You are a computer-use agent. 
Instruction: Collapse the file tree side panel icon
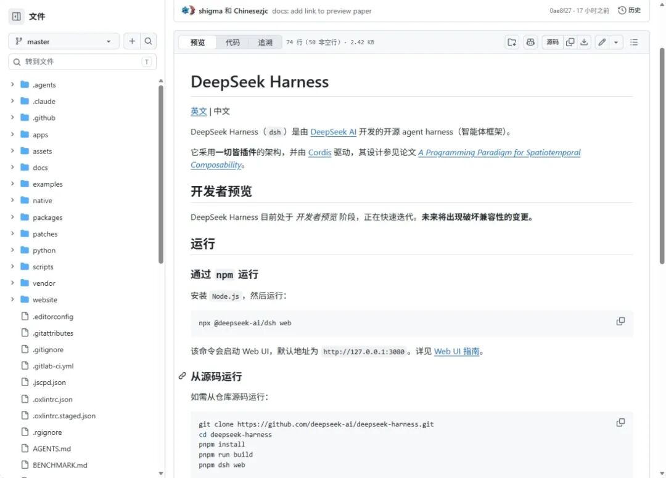[17, 17]
